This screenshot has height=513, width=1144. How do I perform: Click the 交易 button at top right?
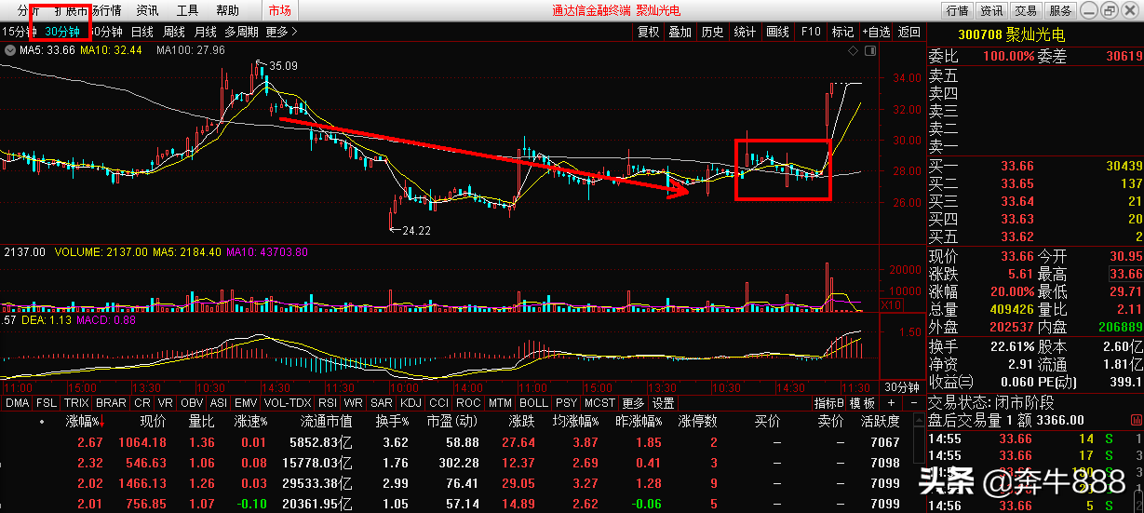pos(1026,10)
